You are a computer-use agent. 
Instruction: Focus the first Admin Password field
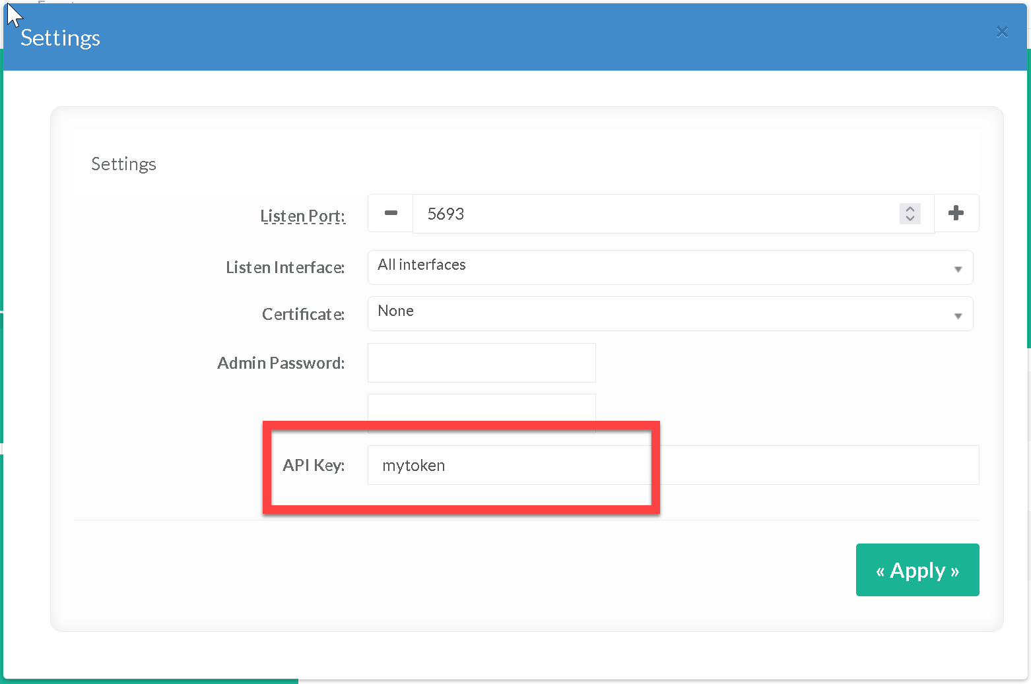(x=481, y=363)
